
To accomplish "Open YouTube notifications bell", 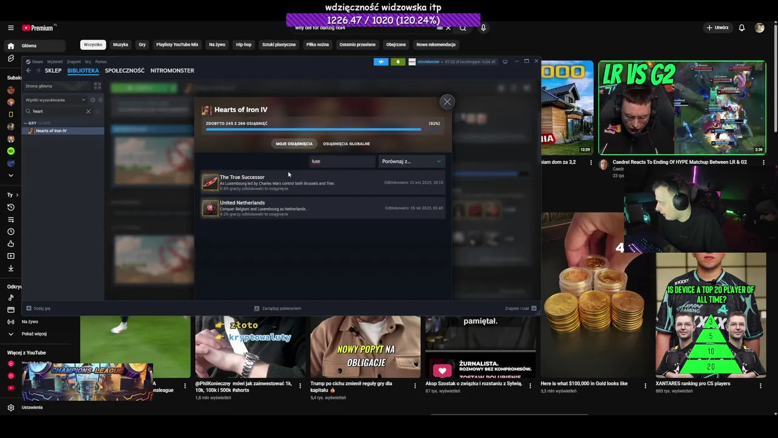I will click(x=742, y=28).
